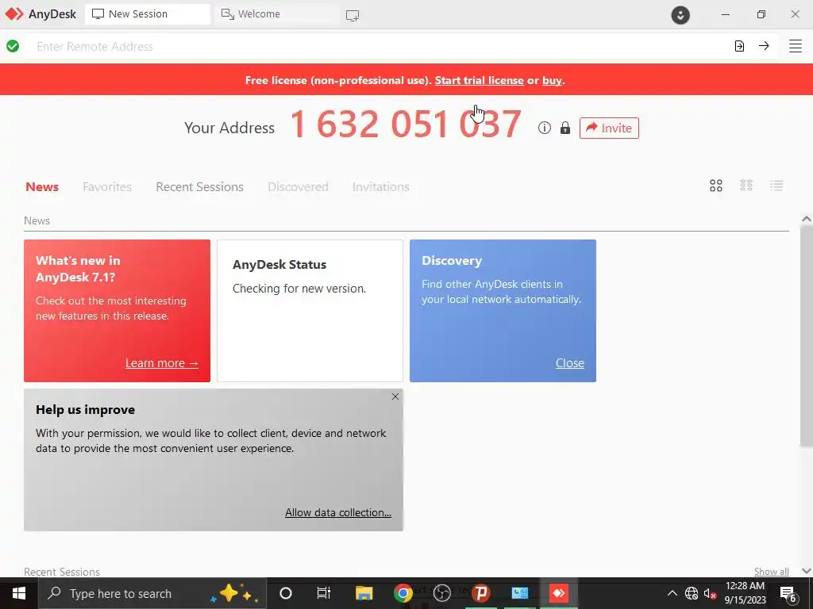813x609 pixels.
Task: Click the muted volume tray icon
Action: coord(711,593)
